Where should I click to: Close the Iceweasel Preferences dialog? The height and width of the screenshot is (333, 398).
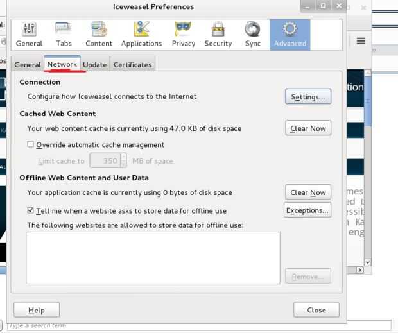pyautogui.click(x=316, y=310)
